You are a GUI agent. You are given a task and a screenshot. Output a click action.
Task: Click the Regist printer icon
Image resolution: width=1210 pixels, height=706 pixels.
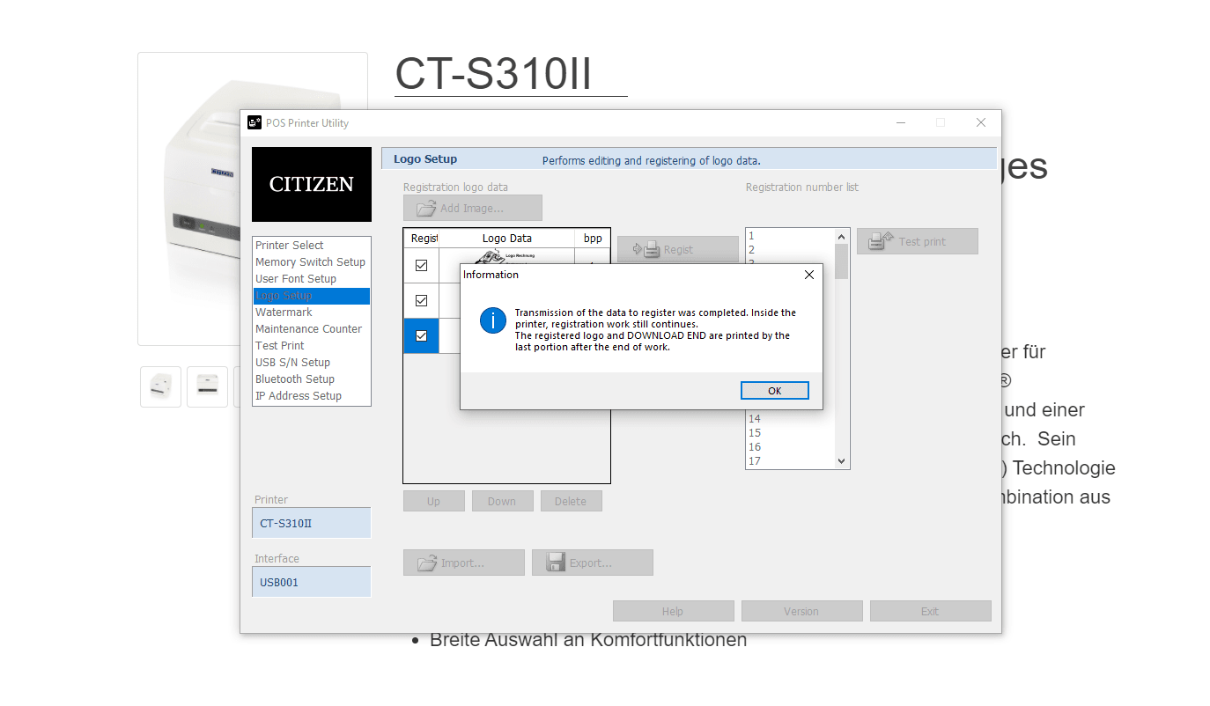tap(646, 249)
